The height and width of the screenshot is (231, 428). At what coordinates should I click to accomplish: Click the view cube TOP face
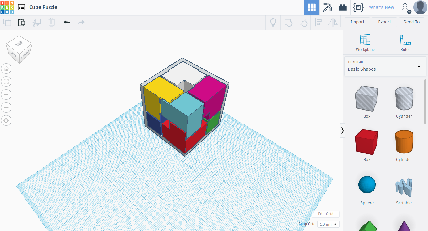point(19,44)
